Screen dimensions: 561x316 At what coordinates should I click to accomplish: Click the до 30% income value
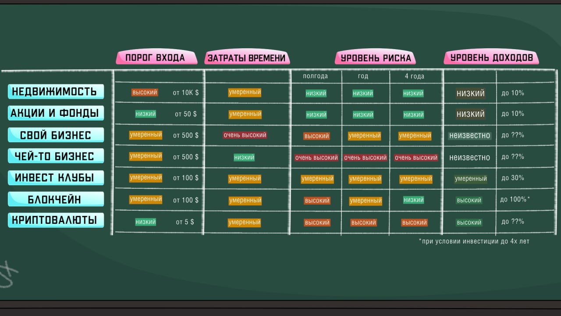coord(513,178)
